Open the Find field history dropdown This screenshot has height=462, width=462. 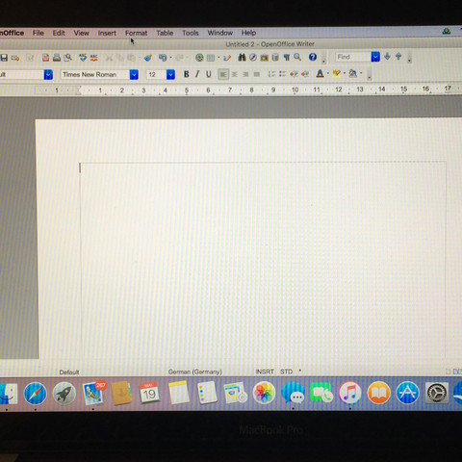coord(375,57)
